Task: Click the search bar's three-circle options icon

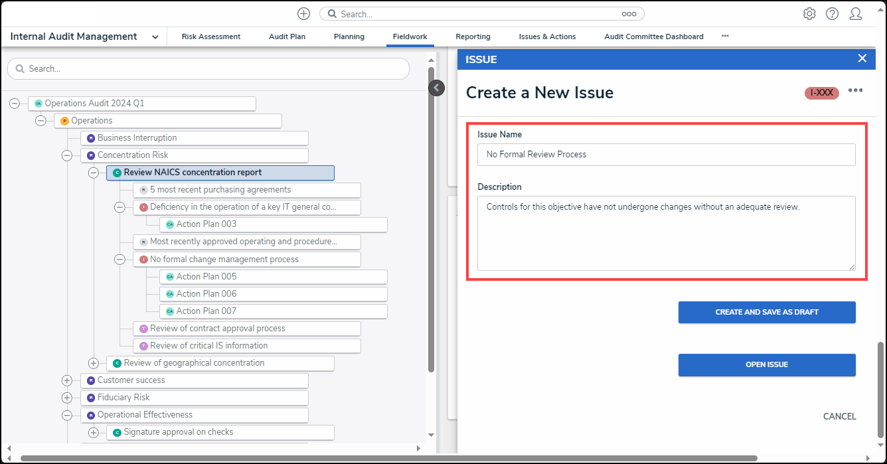Action: click(x=629, y=14)
